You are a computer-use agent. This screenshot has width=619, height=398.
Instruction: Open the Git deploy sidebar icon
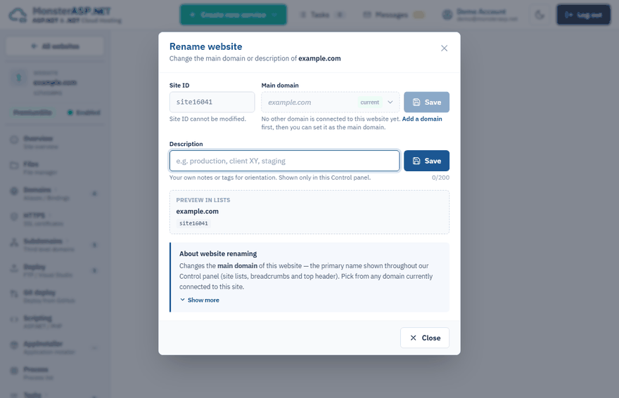click(x=14, y=293)
